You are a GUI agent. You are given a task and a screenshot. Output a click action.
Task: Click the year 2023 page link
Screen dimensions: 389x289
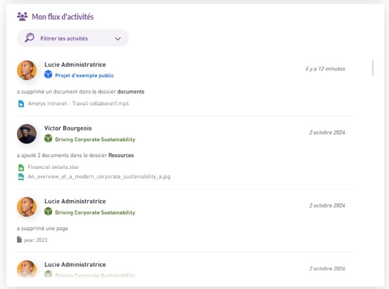pos(36,240)
